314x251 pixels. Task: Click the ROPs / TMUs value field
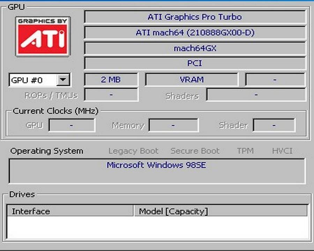(111, 95)
